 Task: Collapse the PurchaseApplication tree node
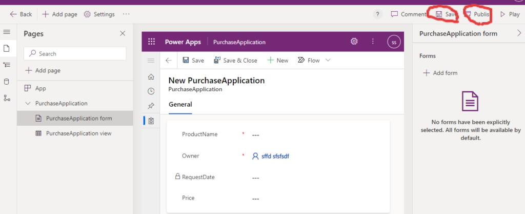point(28,103)
